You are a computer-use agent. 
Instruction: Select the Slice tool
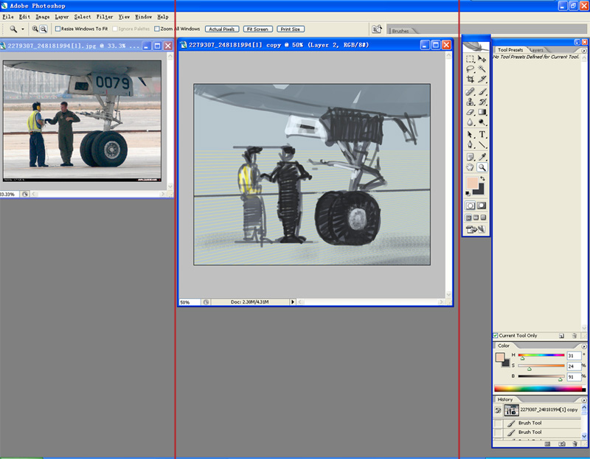482,80
